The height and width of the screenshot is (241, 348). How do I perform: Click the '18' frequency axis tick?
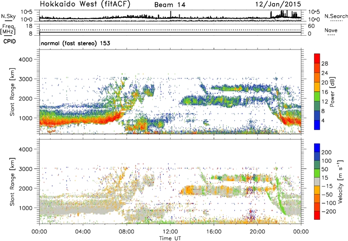coord(29,26)
